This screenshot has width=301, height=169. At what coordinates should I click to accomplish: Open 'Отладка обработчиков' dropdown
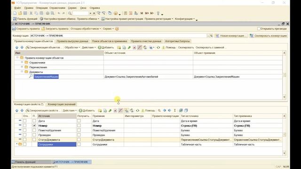86,29
